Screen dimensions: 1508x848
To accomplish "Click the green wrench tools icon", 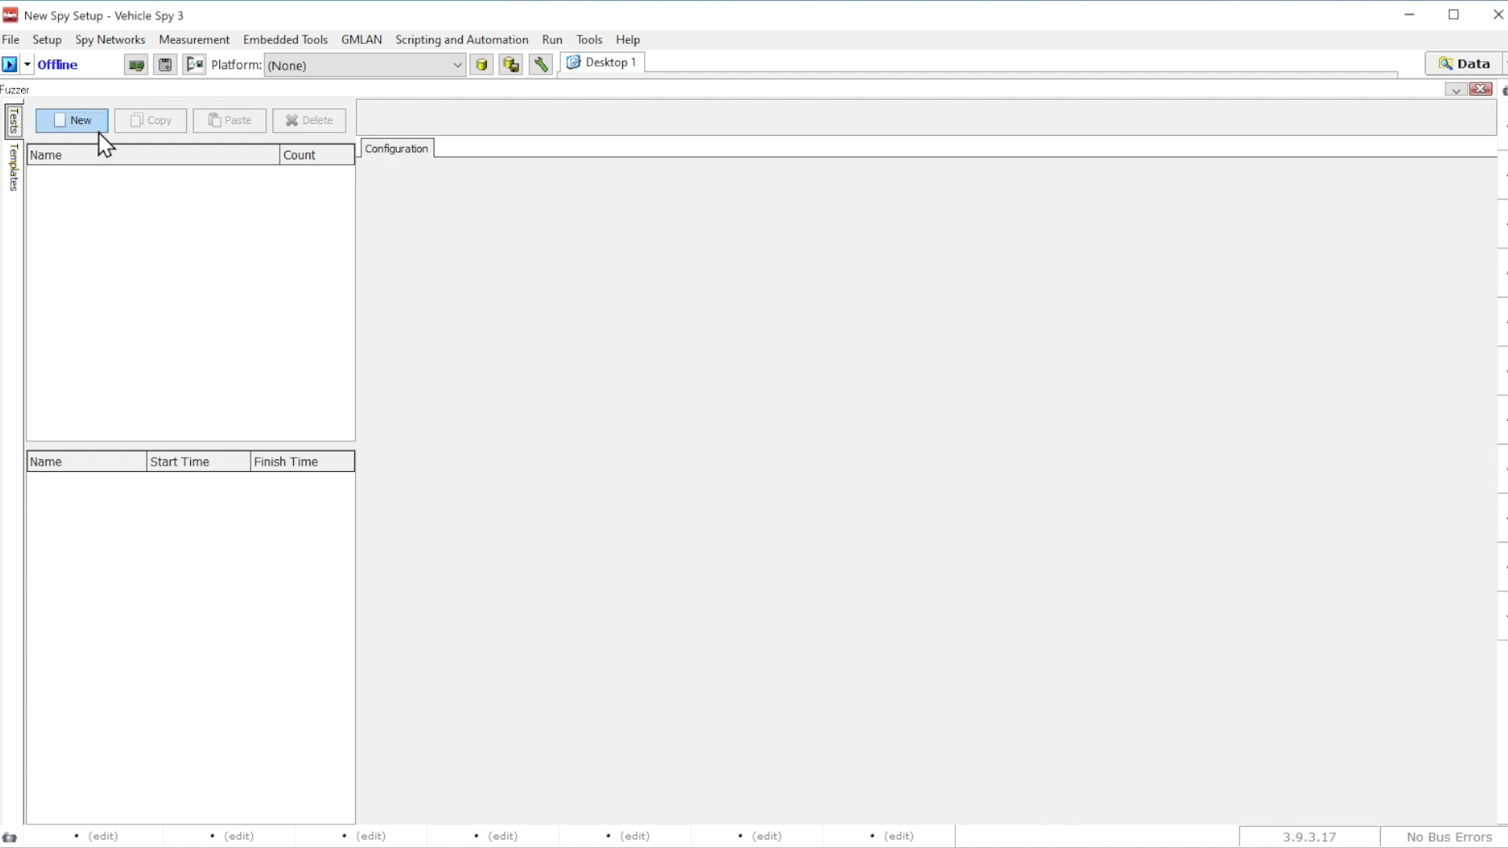I will click(540, 65).
